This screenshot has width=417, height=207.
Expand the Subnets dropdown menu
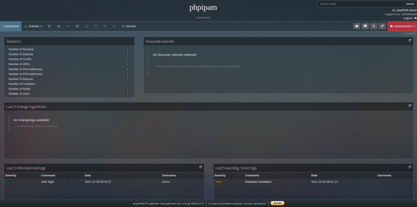pyautogui.click(x=33, y=26)
